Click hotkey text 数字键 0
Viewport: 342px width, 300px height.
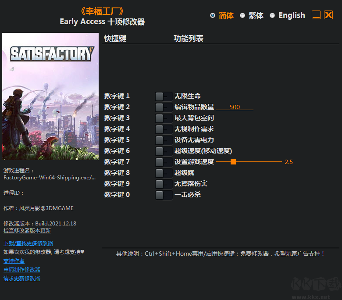(x=117, y=195)
